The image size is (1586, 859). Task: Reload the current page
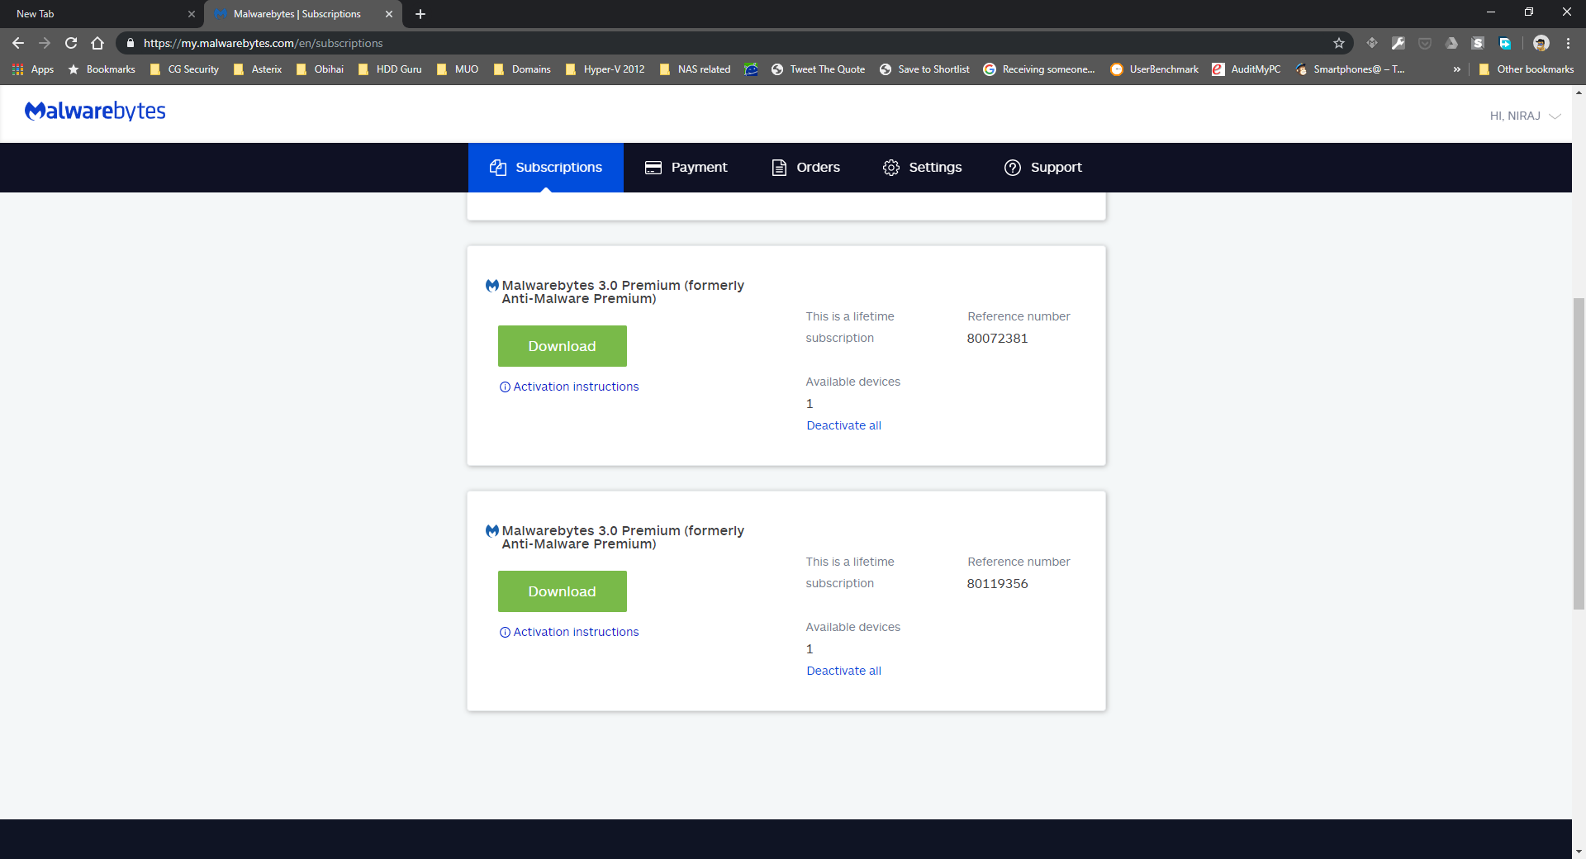71,43
